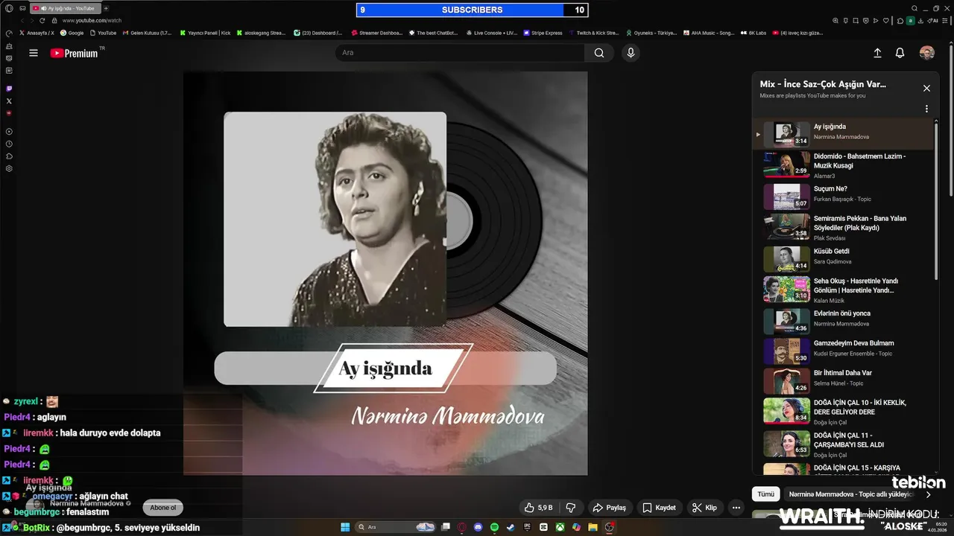Open Spotify from the taskbar
Image resolution: width=954 pixels, height=536 pixels.
point(495,527)
